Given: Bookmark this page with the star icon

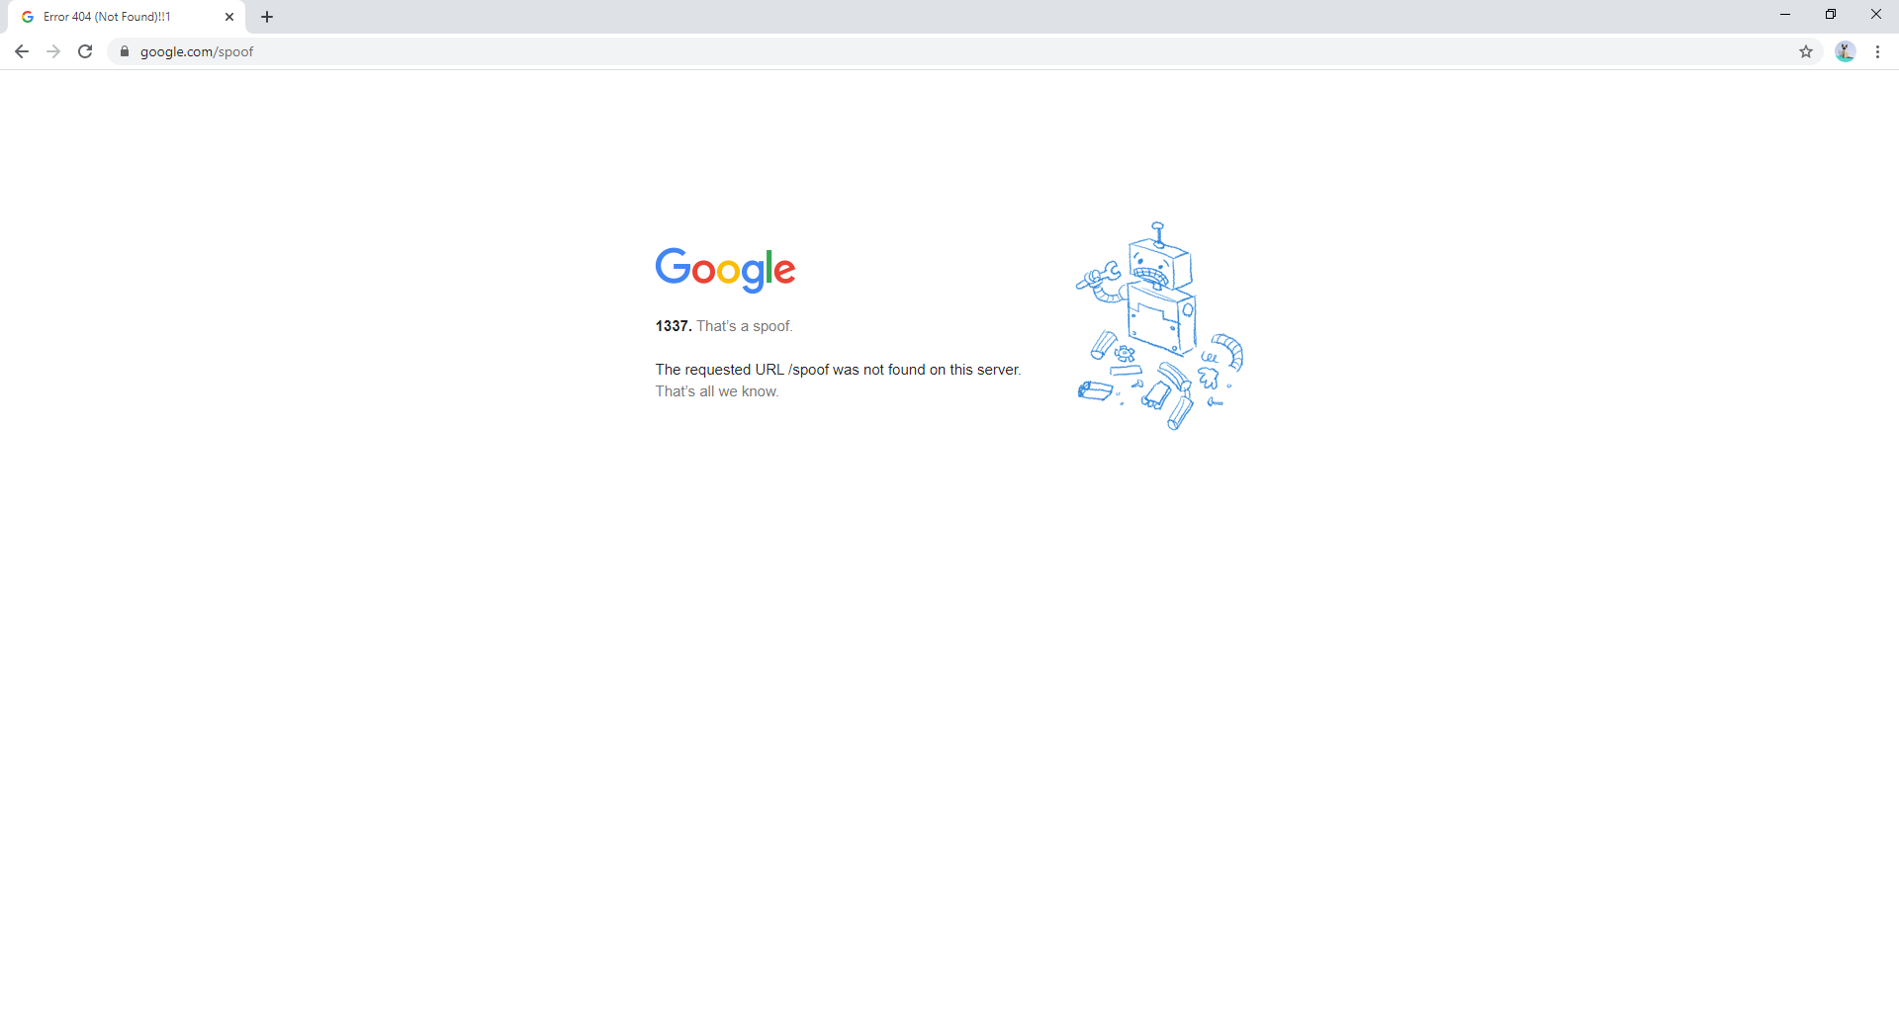Looking at the screenshot, I should tap(1806, 51).
